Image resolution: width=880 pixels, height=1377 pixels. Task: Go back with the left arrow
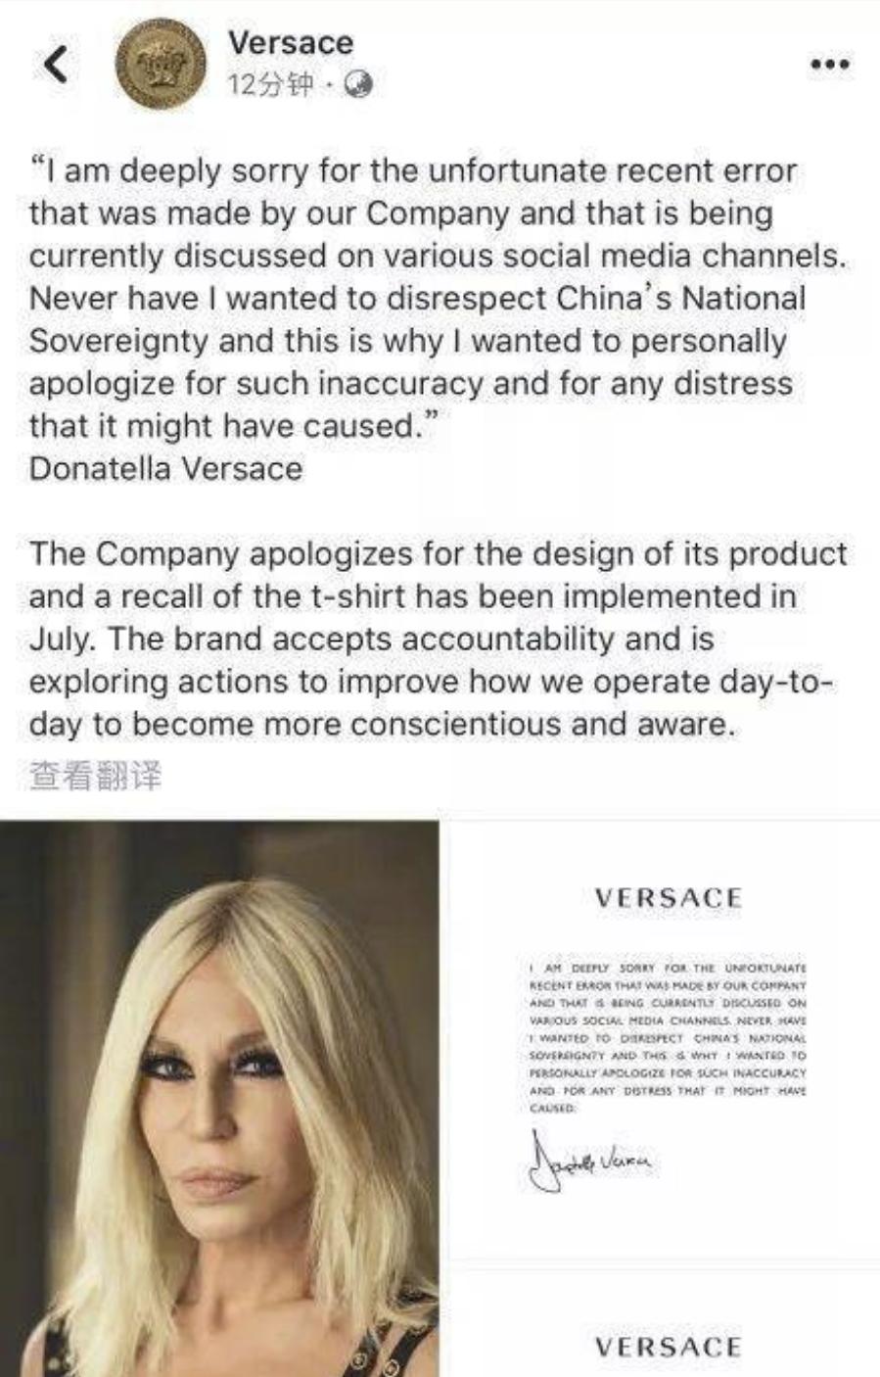click(57, 65)
